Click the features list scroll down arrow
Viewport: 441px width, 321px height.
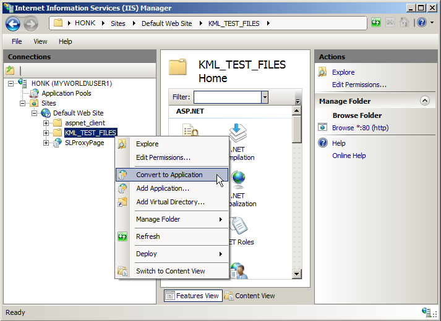pyautogui.click(x=297, y=274)
